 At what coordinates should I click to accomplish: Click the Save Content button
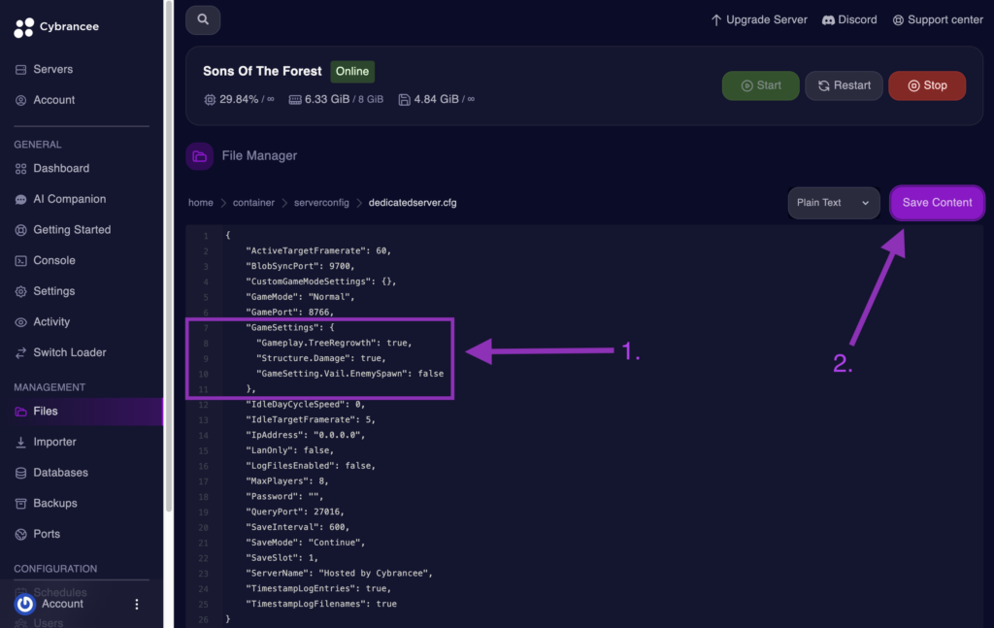click(x=937, y=203)
